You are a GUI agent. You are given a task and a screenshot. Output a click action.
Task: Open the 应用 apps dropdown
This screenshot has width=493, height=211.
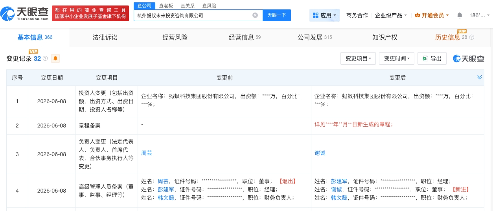coord(324,15)
